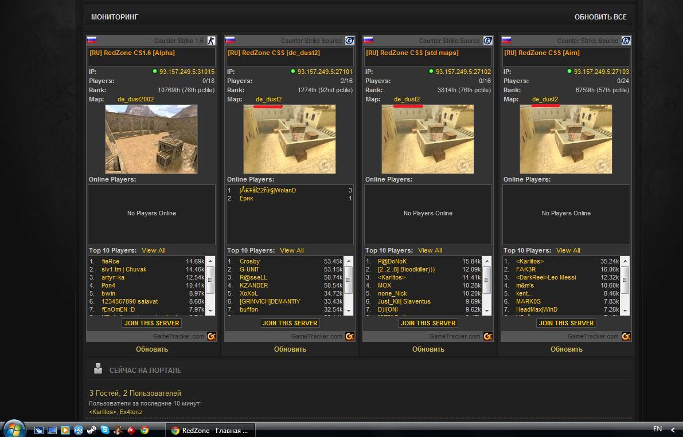
Task: Click GameTracker logo icon under CSS [Aim] card
Action: 626,336
